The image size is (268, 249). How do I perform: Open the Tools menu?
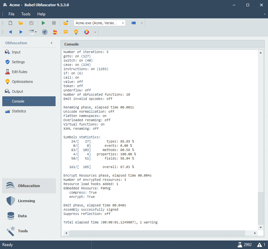(x=26, y=14)
